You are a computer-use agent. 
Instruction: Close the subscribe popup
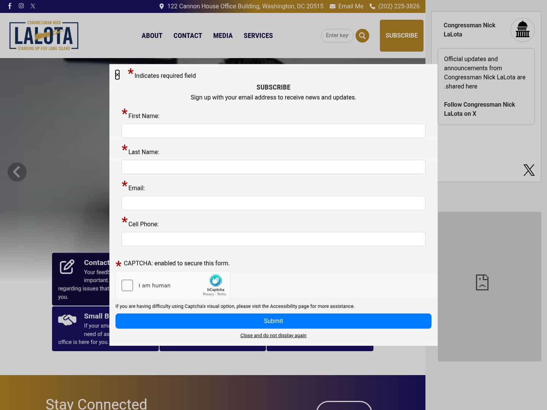[117, 75]
